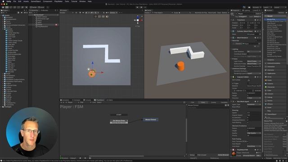This screenshot has height=162, width=288.
Task: Open the PlayMaker menu in the menu bar
Action: point(58,1)
